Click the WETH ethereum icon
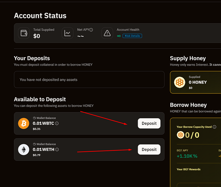 tap(24, 149)
